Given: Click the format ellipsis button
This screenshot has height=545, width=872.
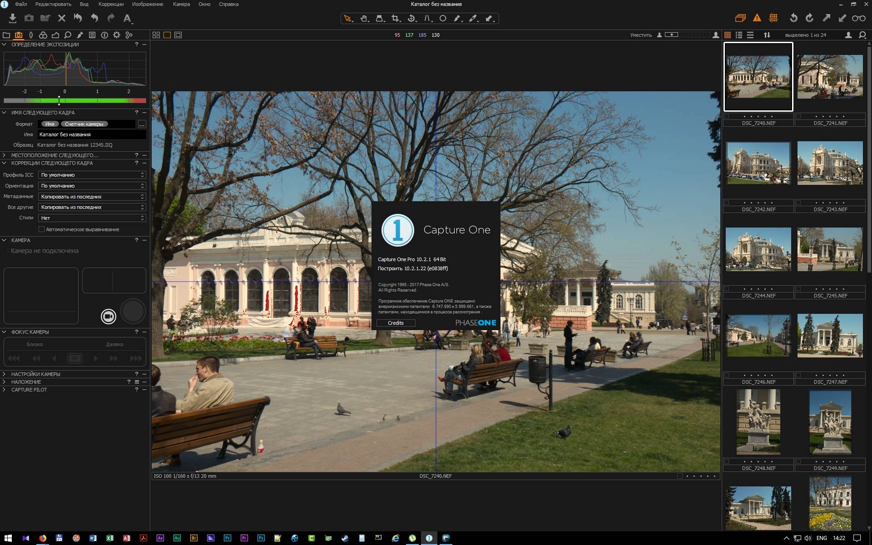Looking at the screenshot, I should [x=142, y=124].
